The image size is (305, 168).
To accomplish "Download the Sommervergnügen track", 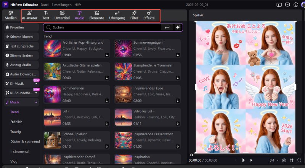I will [x=178, y=55].
